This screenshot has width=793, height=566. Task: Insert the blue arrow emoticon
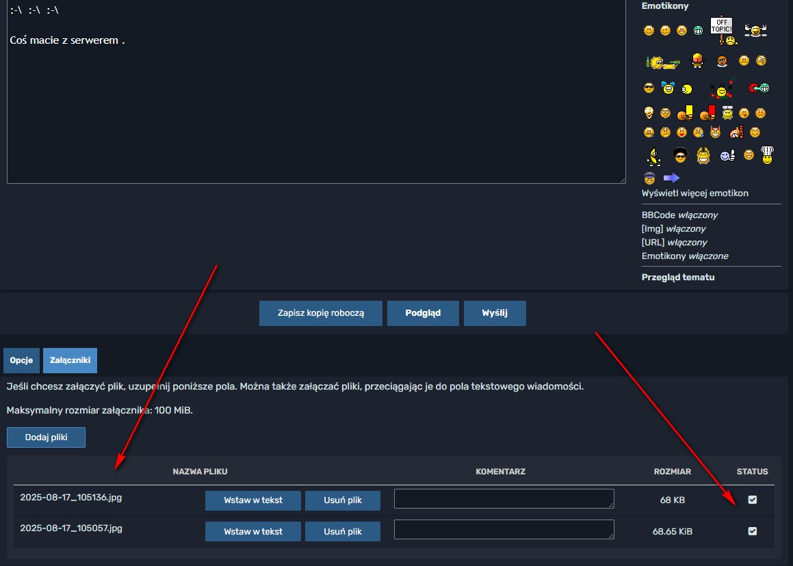coord(671,178)
